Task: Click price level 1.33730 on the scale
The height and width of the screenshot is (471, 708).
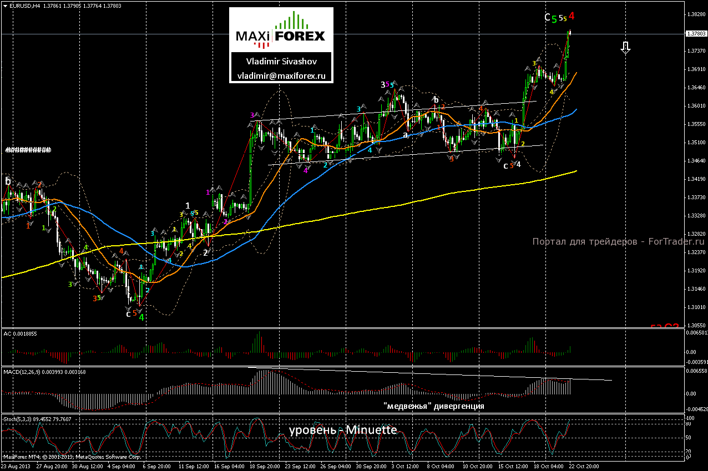Action: (696, 197)
